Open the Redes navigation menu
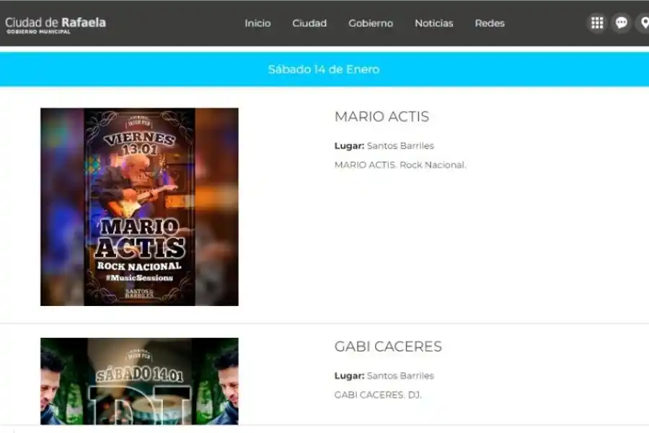Screen dimensions: 649x433 (x=490, y=23)
